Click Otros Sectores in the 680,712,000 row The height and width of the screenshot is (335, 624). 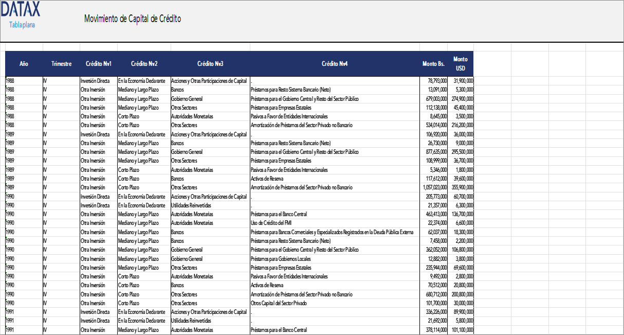[x=210, y=294]
